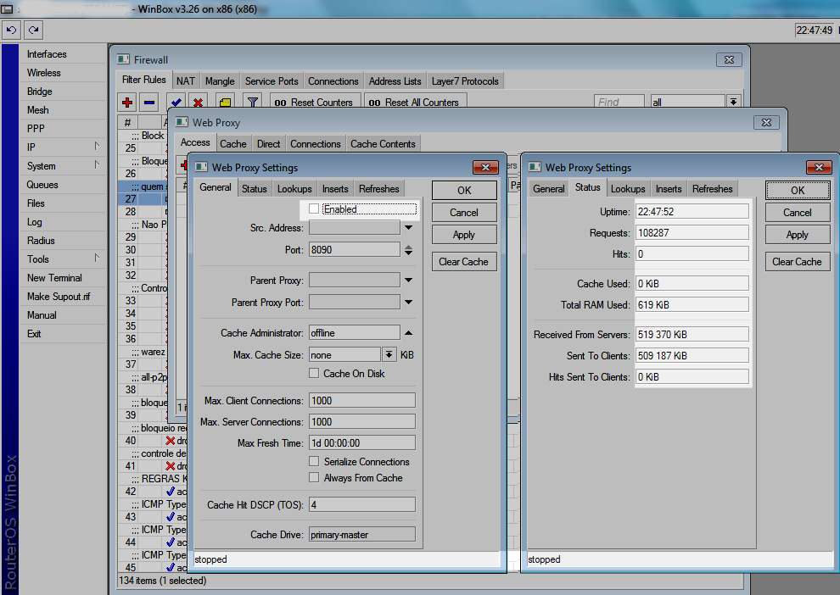Expand the Src. Address field arrow
This screenshot has width=840, height=595.
(x=408, y=227)
